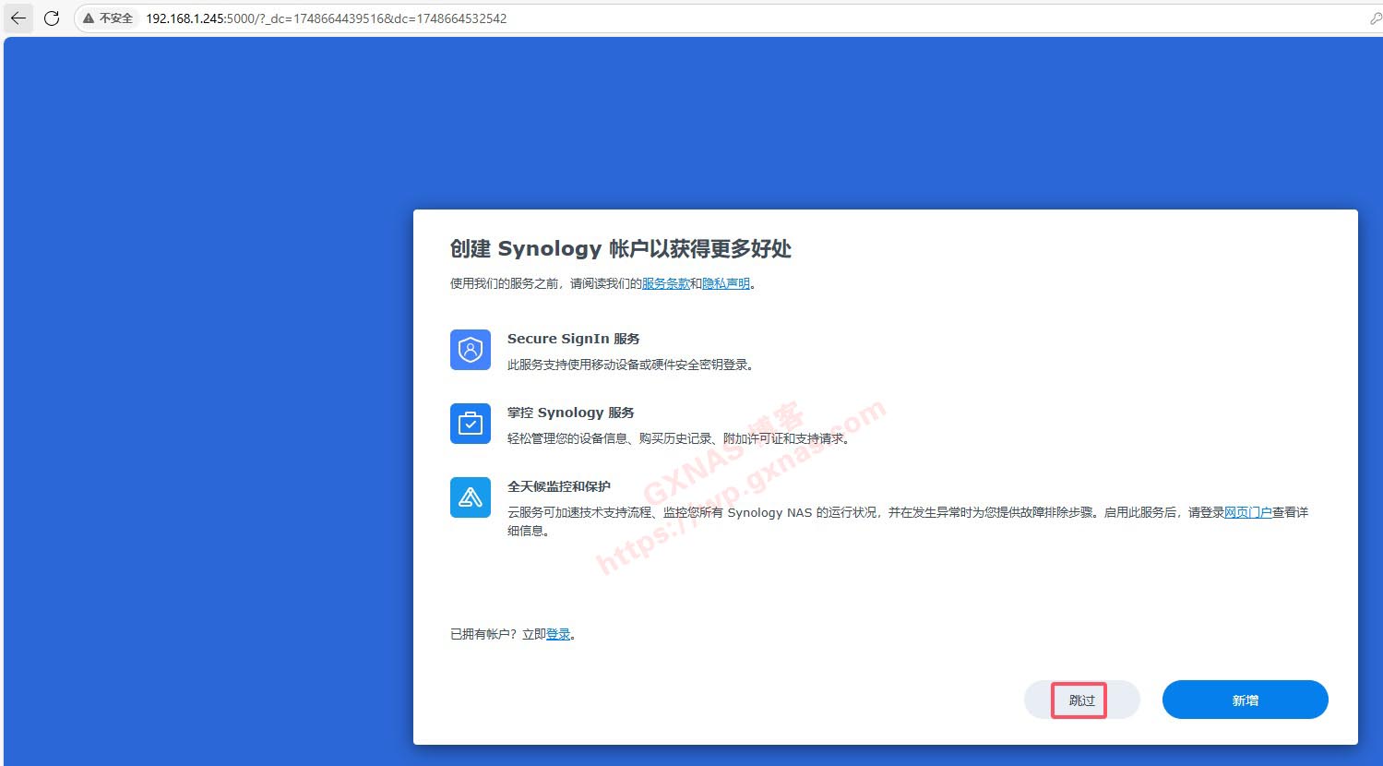The image size is (1383, 766).
Task: Click the 登录 link to sign in
Action: [x=558, y=634]
